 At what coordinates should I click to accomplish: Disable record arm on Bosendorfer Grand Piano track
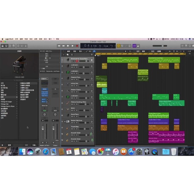[x=77, y=61]
